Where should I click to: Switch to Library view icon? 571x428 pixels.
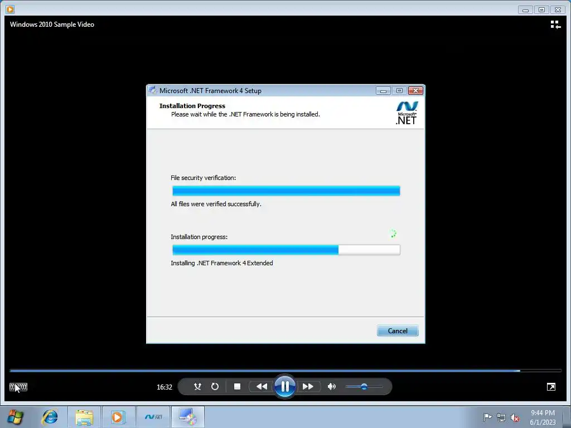coord(555,25)
